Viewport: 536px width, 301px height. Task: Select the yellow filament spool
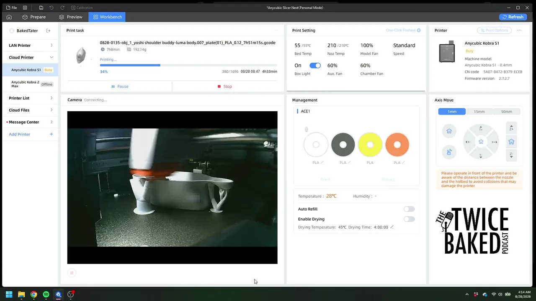[370, 145]
